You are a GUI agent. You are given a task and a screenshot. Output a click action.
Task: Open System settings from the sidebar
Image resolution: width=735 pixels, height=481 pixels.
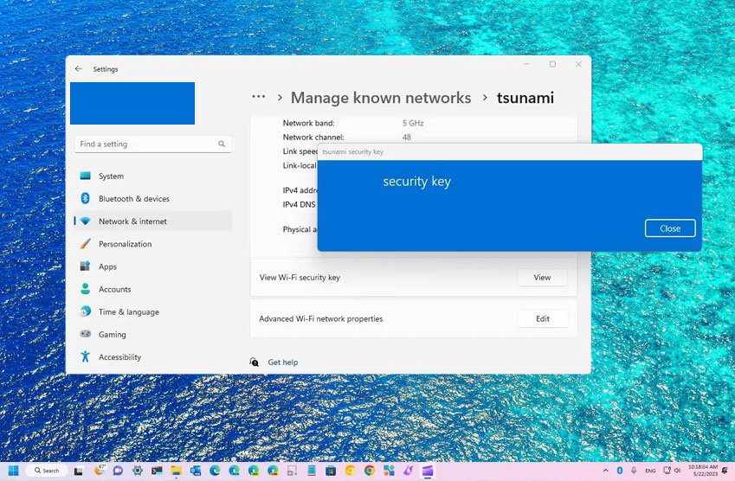click(111, 176)
